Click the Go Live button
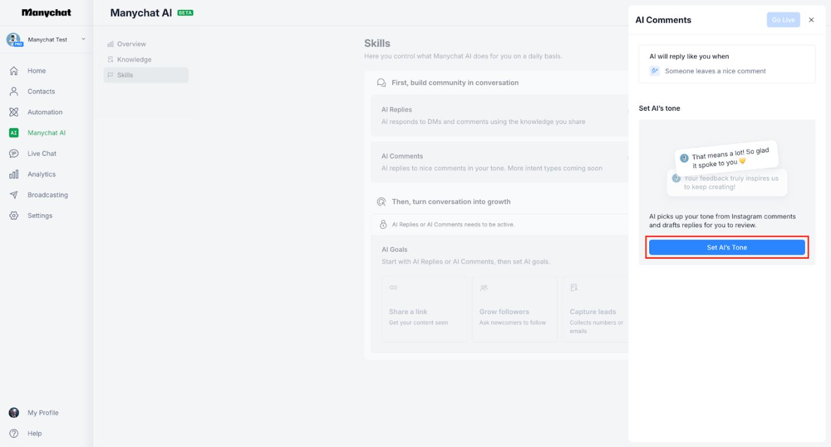This screenshot has width=831, height=447. [783, 19]
